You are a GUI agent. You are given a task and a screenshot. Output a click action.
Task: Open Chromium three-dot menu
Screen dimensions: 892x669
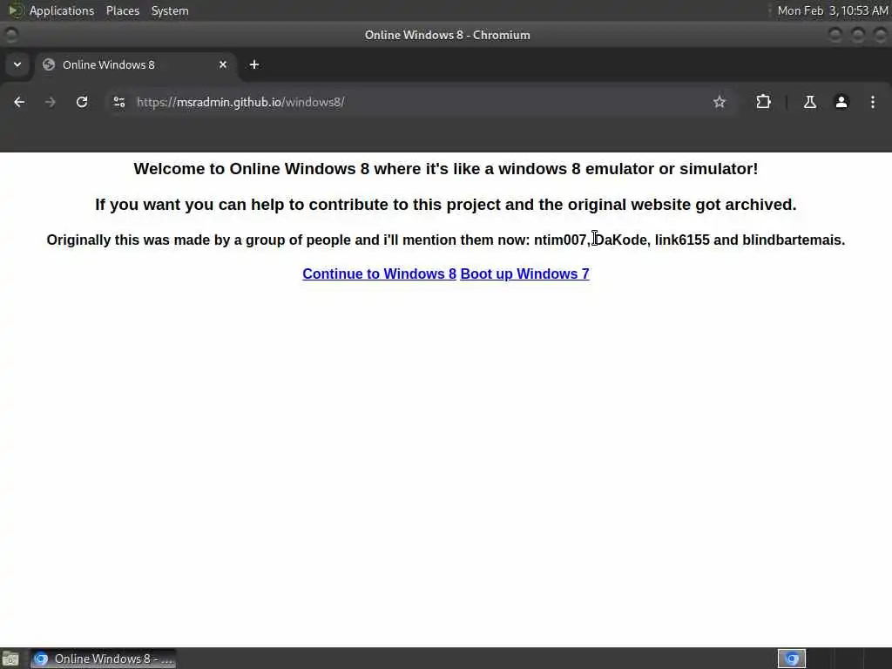click(x=873, y=102)
